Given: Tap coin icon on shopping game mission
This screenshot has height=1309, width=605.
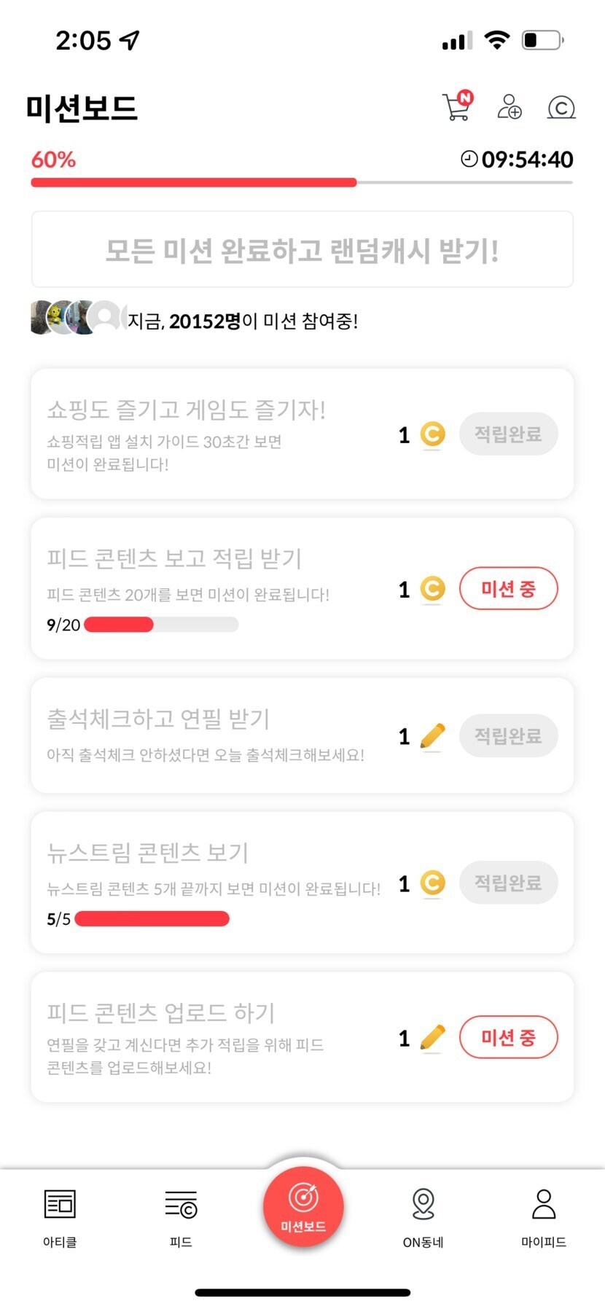Looking at the screenshot, I should click(x=432, y=434).
